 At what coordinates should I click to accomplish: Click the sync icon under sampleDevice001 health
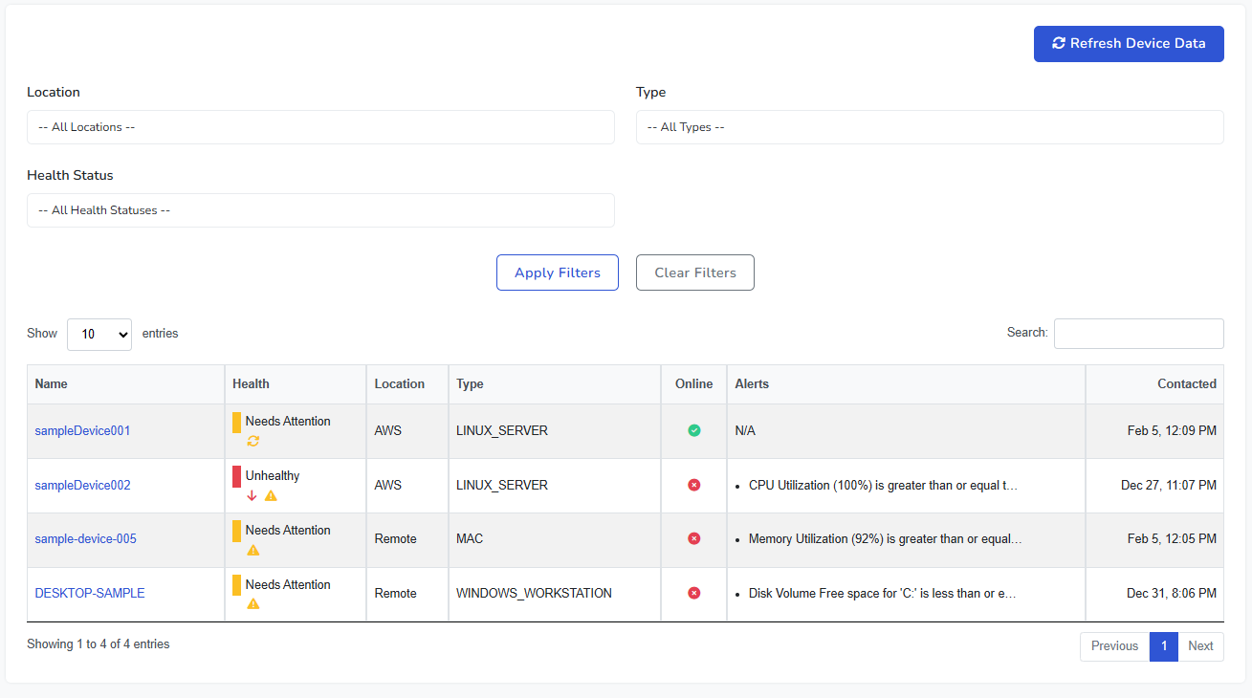(253, 441)
